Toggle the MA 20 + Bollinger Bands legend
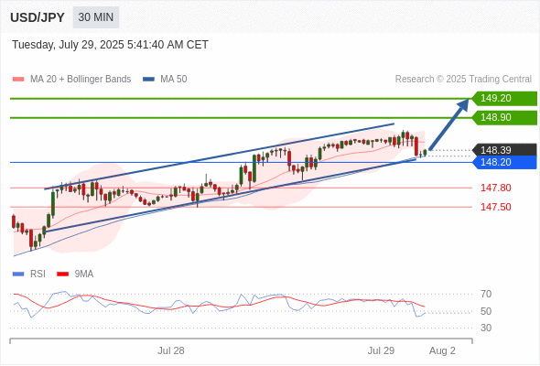 click(x=71, y=80)
